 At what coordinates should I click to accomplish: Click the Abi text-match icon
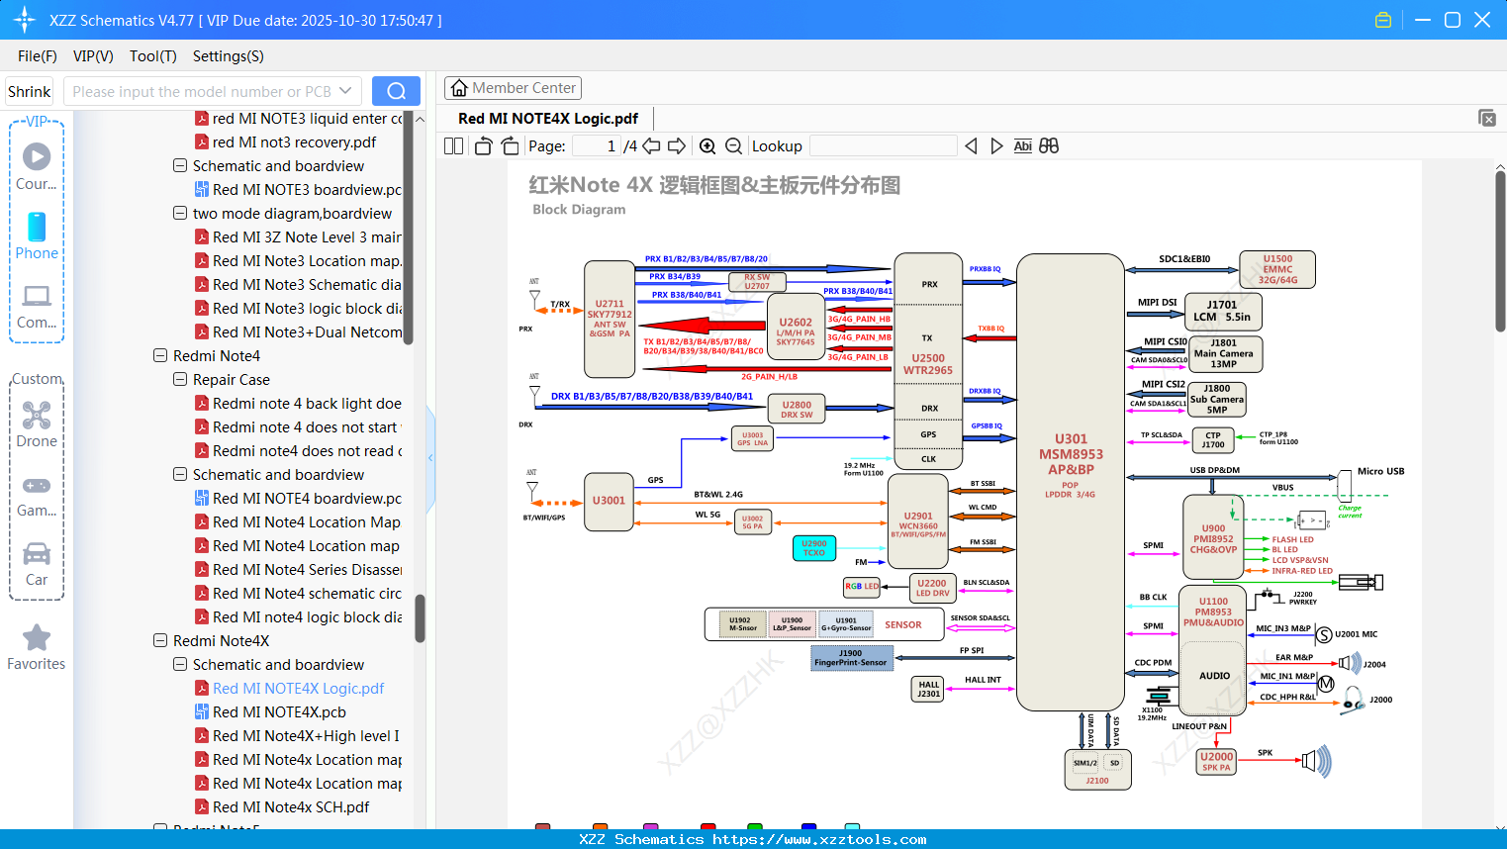pyautogui.click(x=1022, y=146)
